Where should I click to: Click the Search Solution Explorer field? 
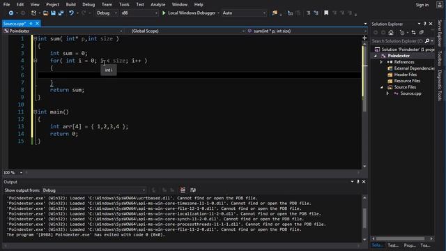coord(397,41)
